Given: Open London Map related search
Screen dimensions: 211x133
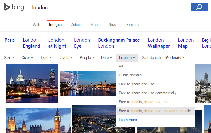Looking at the screenshot, I should coord(186,43).
